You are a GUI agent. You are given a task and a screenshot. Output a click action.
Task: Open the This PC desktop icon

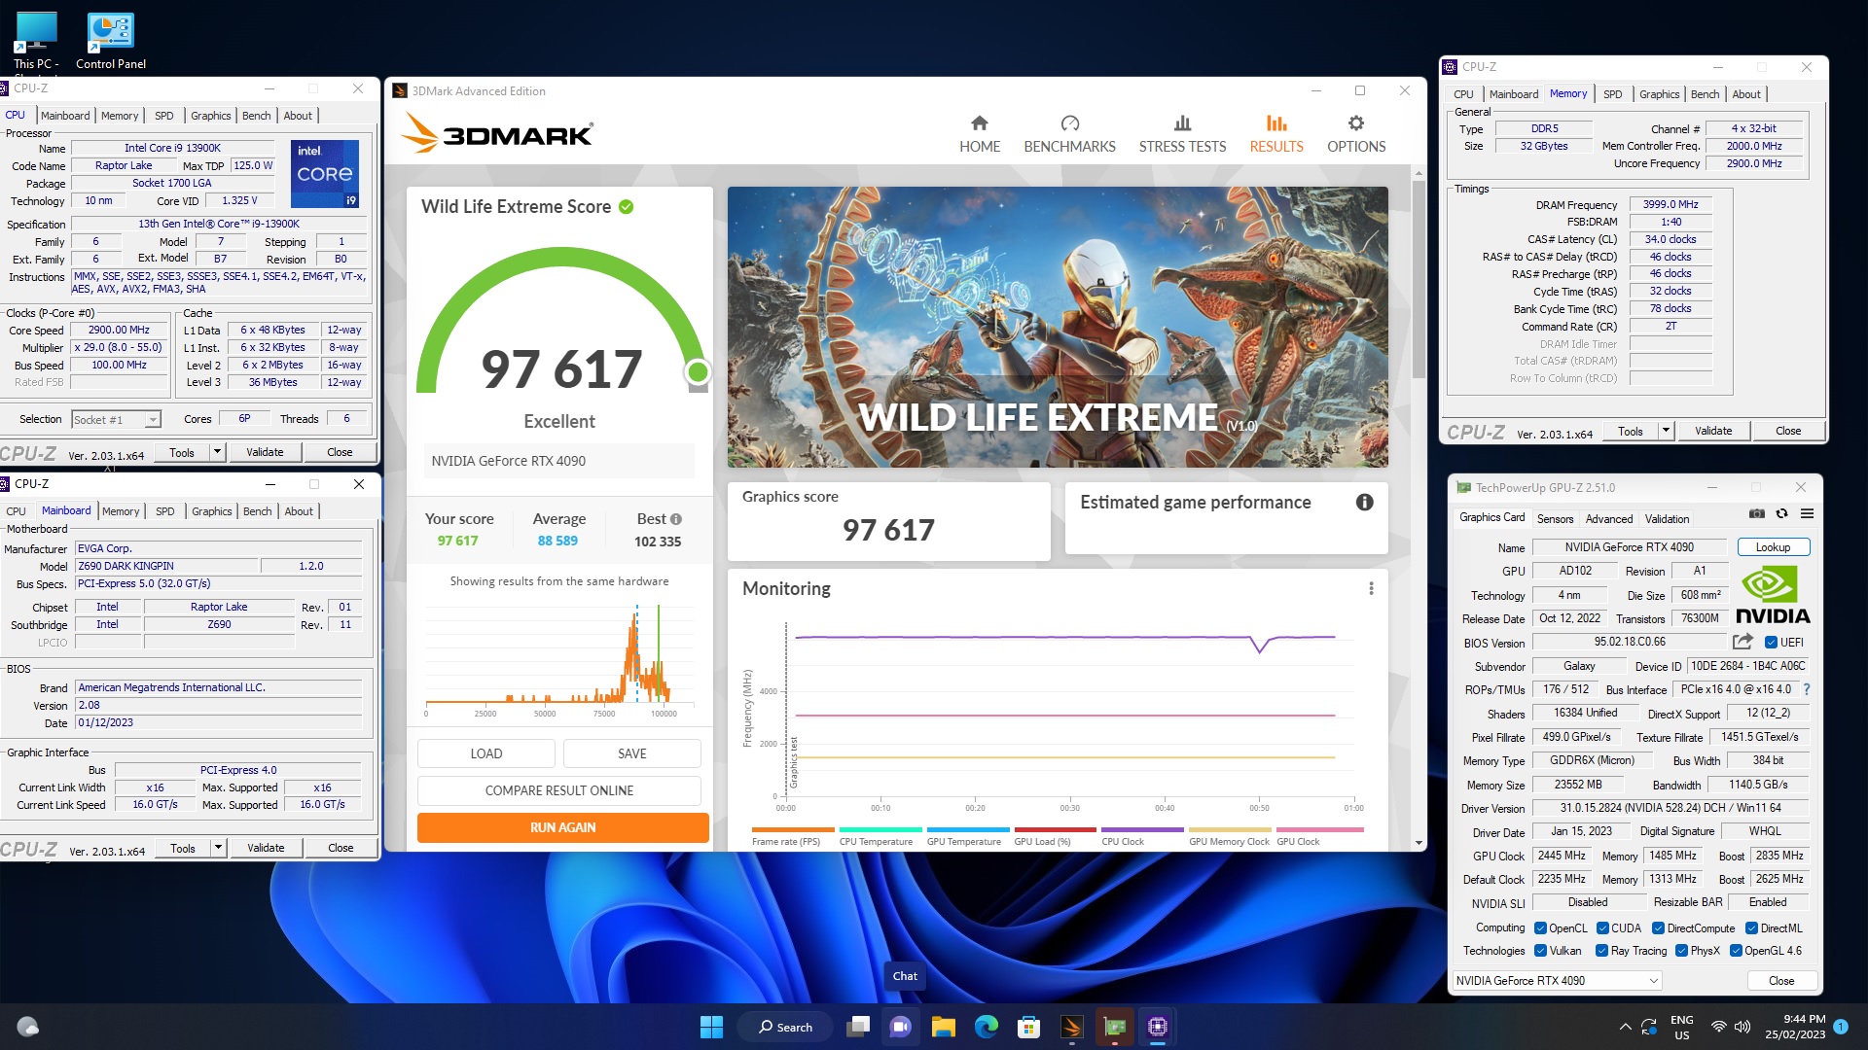pos(36,40)
